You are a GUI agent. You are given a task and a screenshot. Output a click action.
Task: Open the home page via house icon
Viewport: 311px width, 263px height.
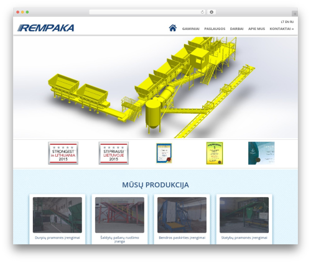(x=173, y=28)
